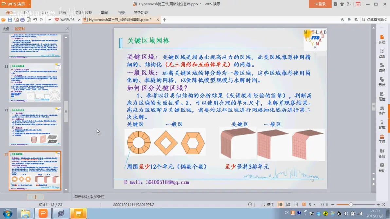The height and width of the screenshot is (219, 390).
Task: Open the 智推 sidebar panel
Action: click(x=382, y=125)
